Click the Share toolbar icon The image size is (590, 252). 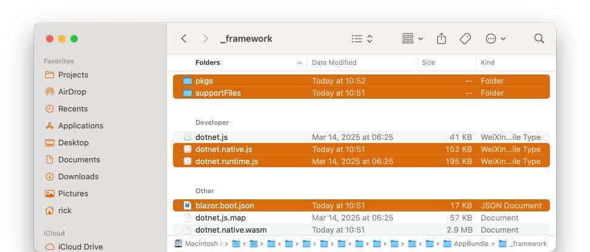pyautogui.click(x=441, y=39)
